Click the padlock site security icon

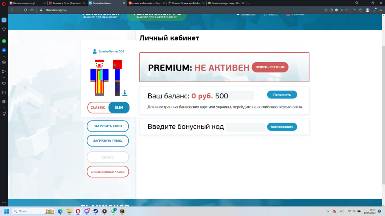41,10
